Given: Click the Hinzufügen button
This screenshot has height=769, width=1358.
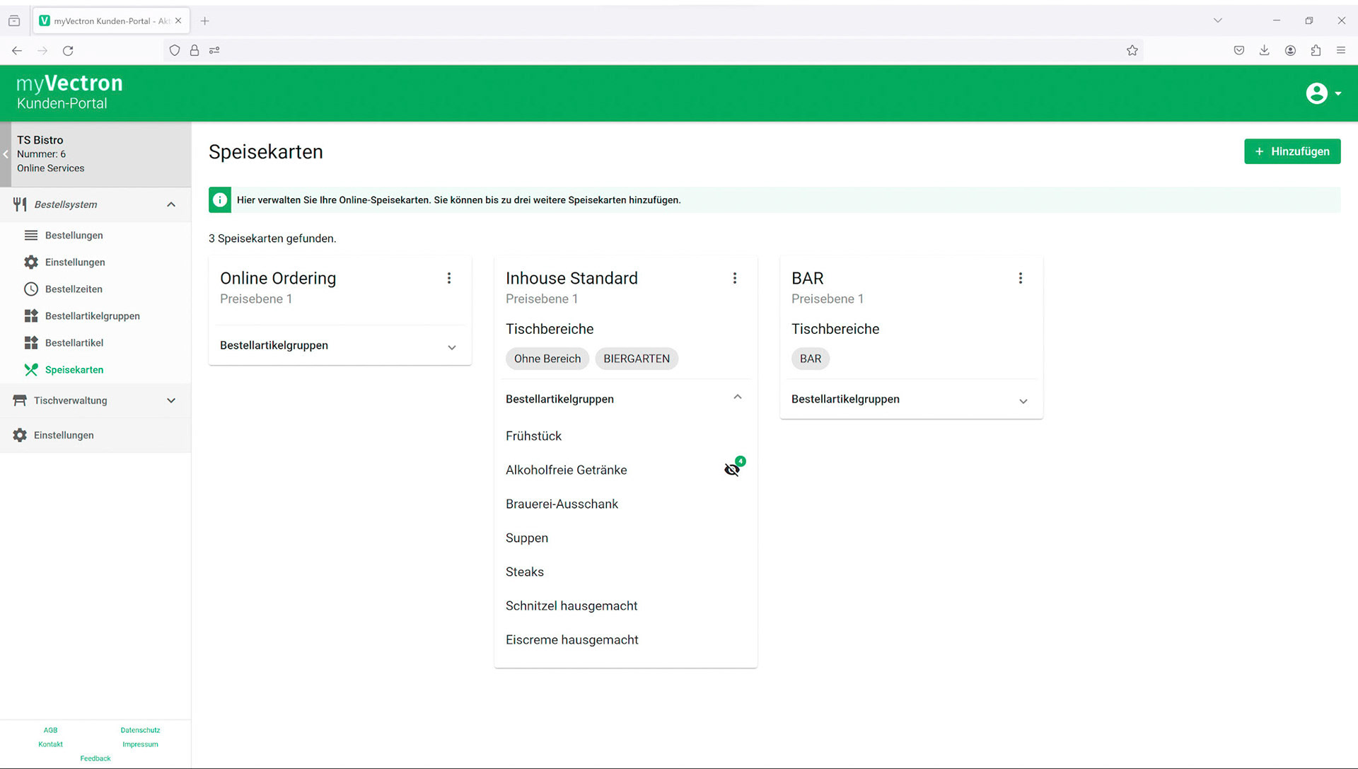Looking at the screenshot, I should 1292,151.
